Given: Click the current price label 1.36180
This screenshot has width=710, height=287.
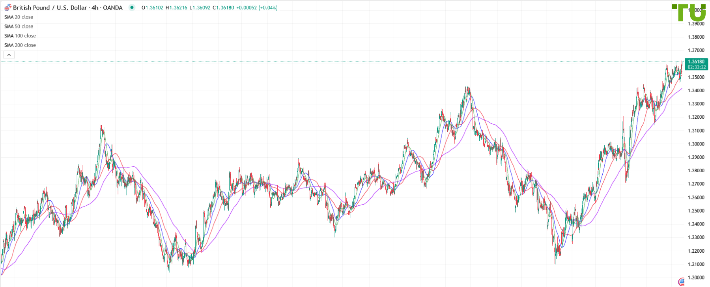Looking at the screenshot, I should (x=696, y=61).
